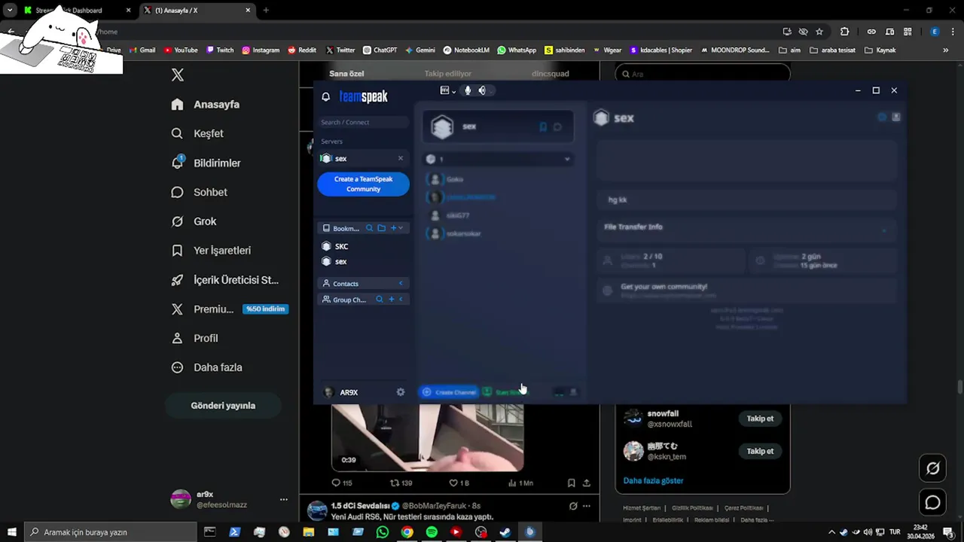Search group chats with the magnifier icon
Screen dimensions: 964x542
pos(379,300)
